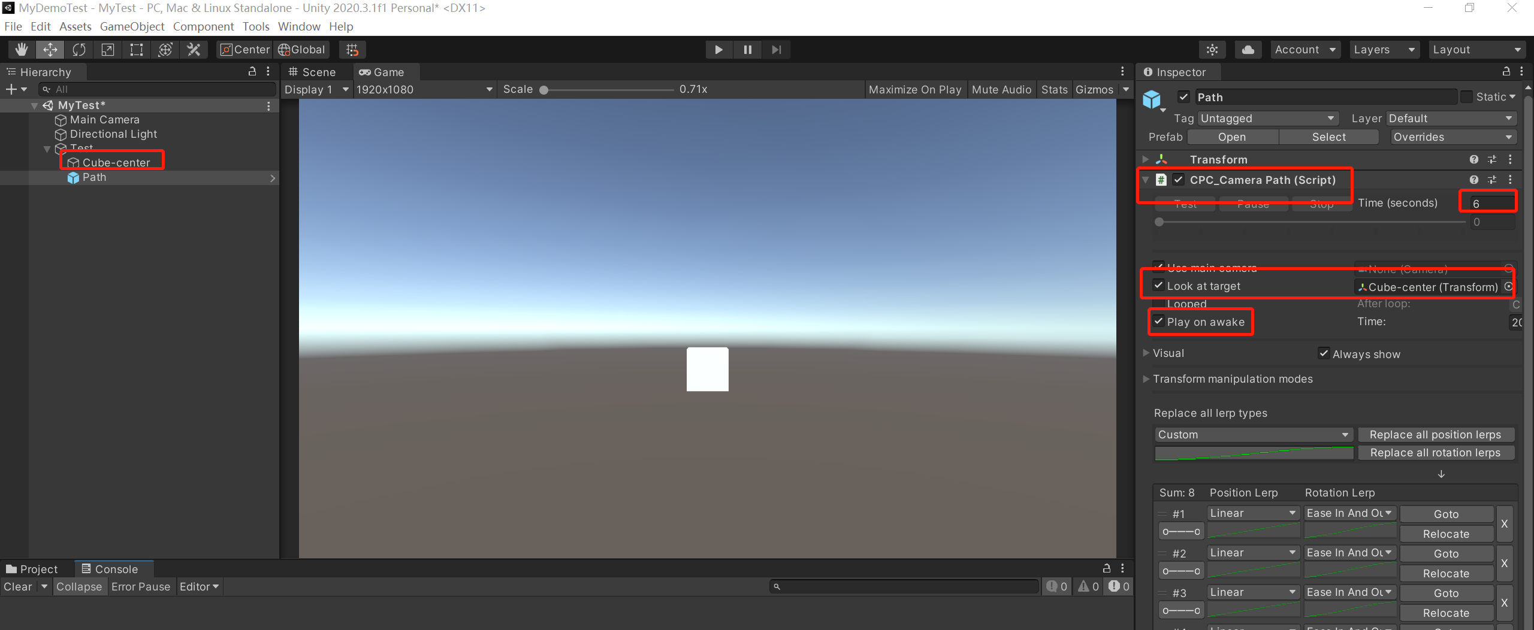1534x630 pixels.
Task: Switch to the Scene tab
Action: (x=316, y=71)
